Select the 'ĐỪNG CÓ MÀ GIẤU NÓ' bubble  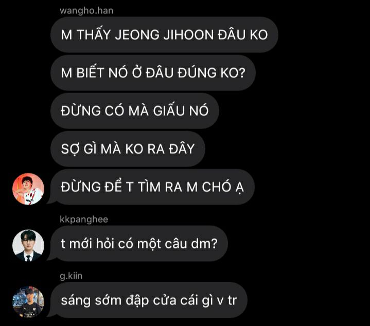click(x=135, y=111)
